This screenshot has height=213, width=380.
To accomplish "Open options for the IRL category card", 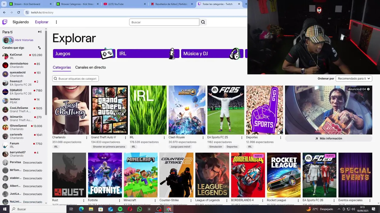I will coord(164,138).
